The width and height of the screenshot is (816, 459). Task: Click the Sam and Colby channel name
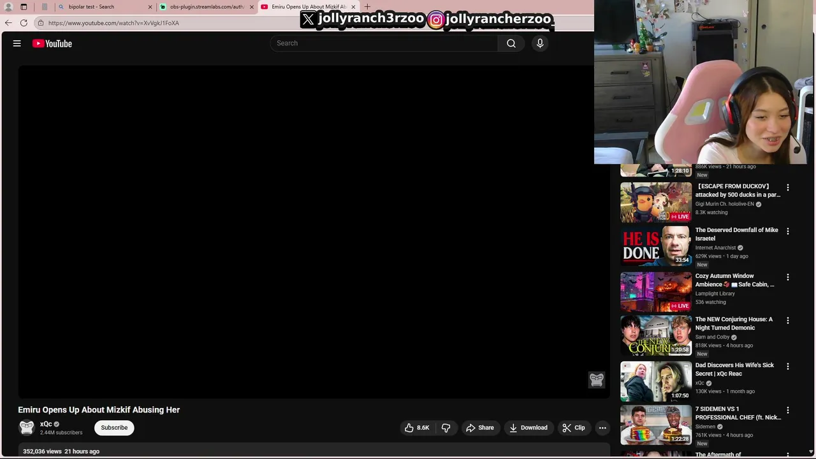(712, 337)
